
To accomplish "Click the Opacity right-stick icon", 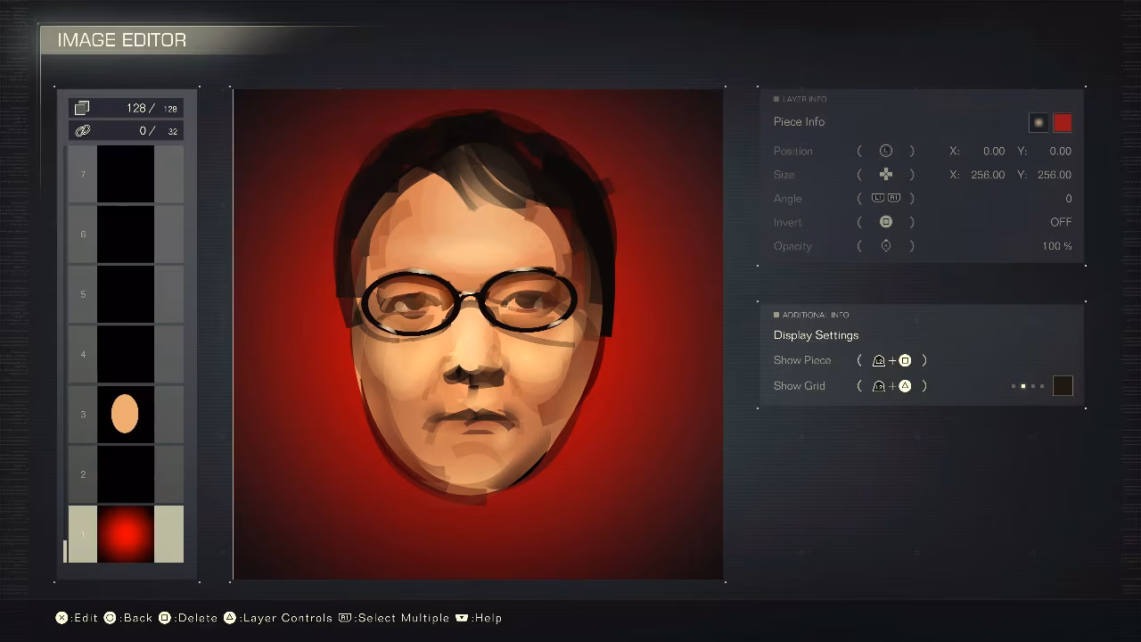I will click(885, 246).
